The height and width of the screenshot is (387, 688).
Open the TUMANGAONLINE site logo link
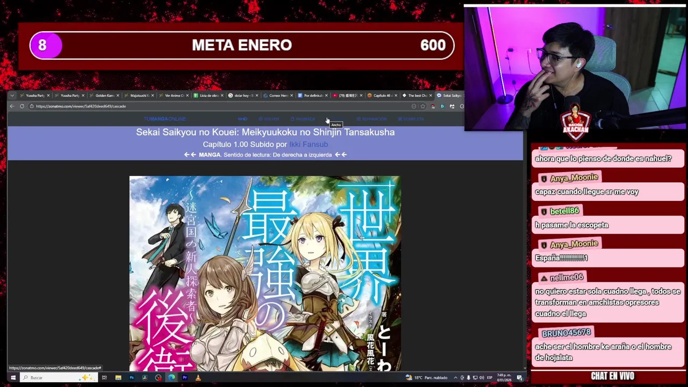pyautogui.click(x=164, y=119)
